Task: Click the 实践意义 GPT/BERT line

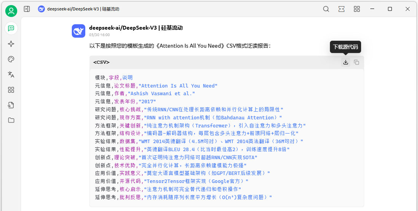Action: point(182,173)
